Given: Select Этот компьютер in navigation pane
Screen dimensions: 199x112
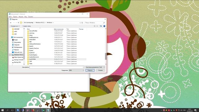Looking at the screenshot, I should coord(18,37).
